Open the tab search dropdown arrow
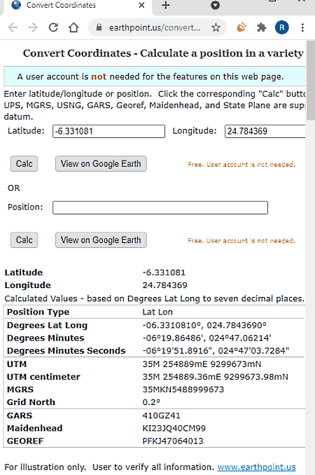The width and height of the screenshot is (315, 475). [215, 5]
